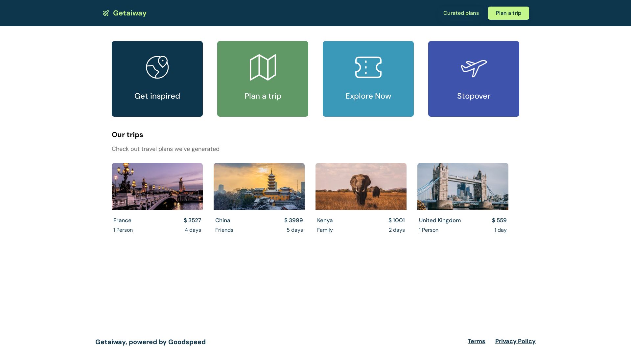The image size is (631, 355).
Task: Open the Terms link in footer
Action: pos(476,341)
